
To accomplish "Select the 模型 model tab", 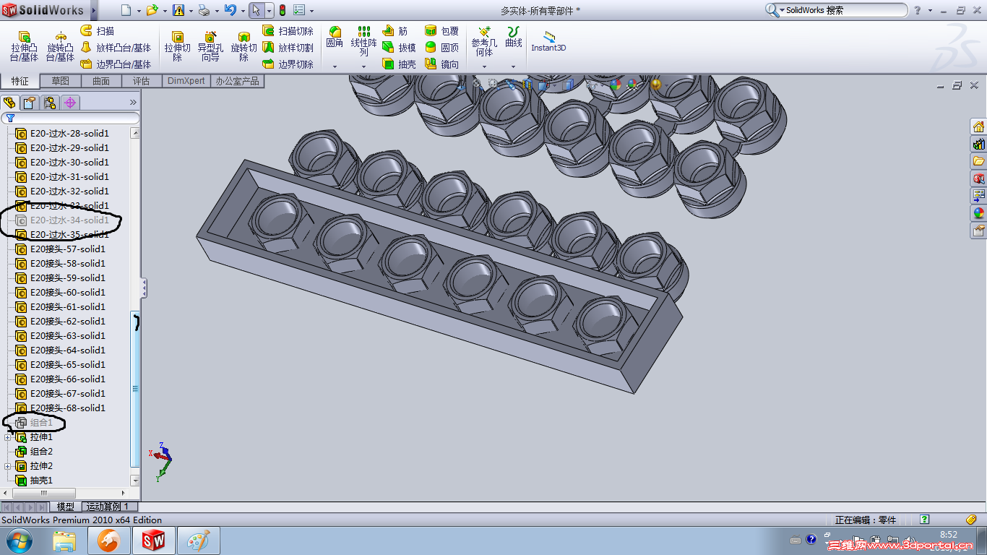I will (x=65, y=507).
